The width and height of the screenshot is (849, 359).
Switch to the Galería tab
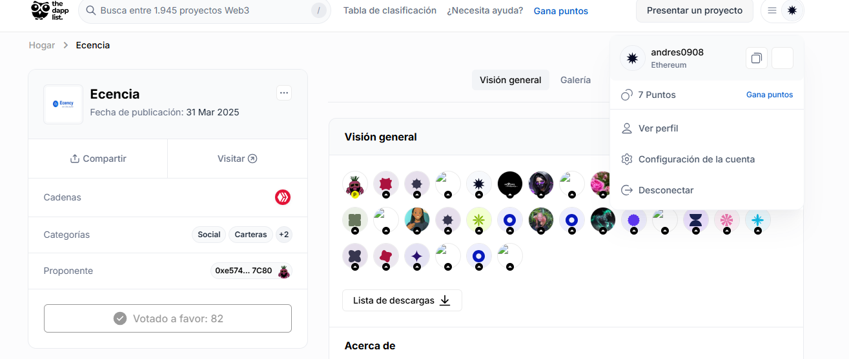click(x=575, y=80)
